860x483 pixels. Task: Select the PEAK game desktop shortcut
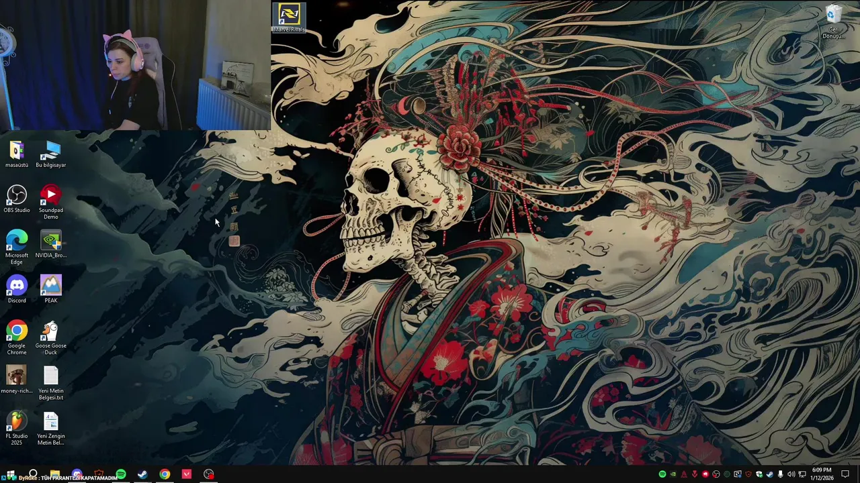point(51,289)
